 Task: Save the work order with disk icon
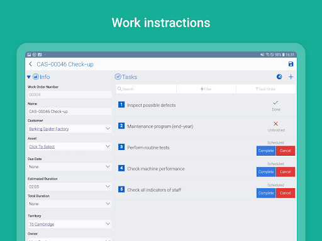(x=291, y=64)
